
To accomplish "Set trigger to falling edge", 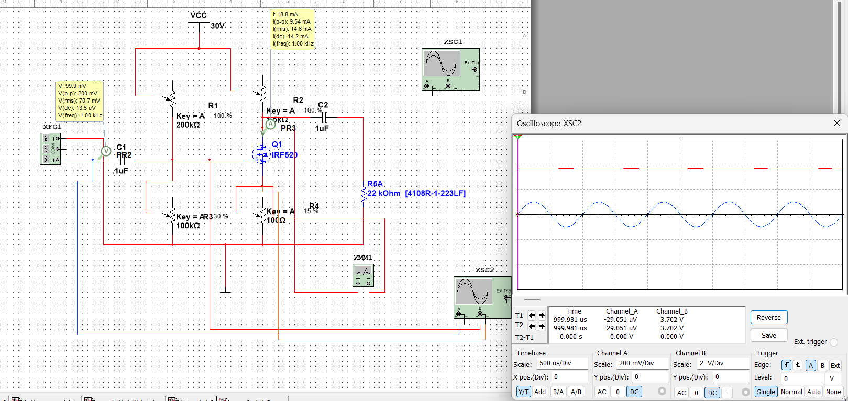I will click(797, 365).
